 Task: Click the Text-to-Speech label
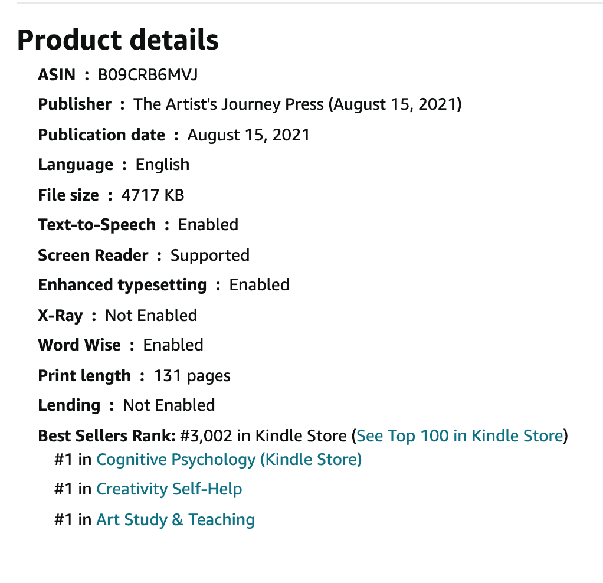point(97,225)
